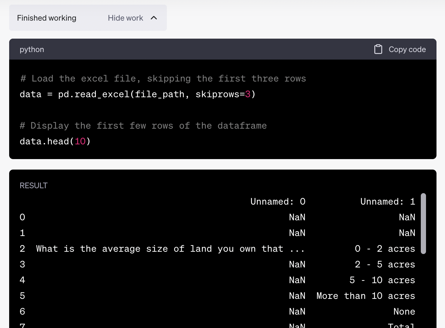Click the python language label in code header
This screenshot has height=328, width=445.
[x=32, y=49]
